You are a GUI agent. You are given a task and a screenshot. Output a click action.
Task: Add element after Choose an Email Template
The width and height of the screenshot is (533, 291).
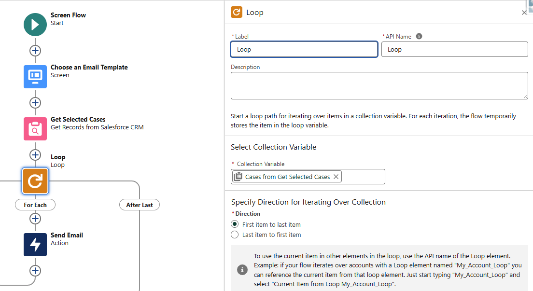35,103
